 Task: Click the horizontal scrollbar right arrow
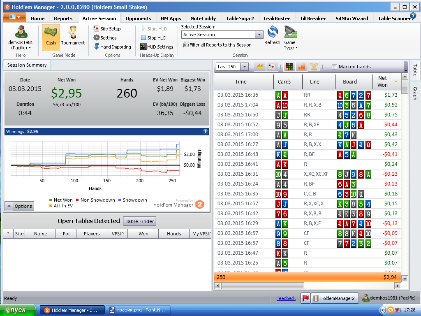pos(398,286)
